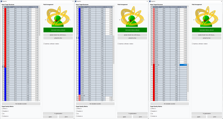Screen dimensions: 223x119
Task: Click the top arc marker in middle window's field arrangement
Action: [x=133, y=8]
